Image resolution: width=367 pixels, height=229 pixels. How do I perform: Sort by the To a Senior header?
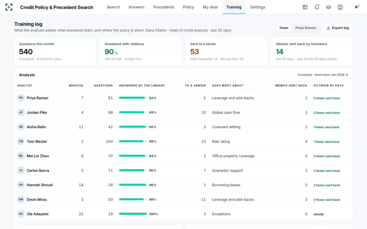coord(195,85)
